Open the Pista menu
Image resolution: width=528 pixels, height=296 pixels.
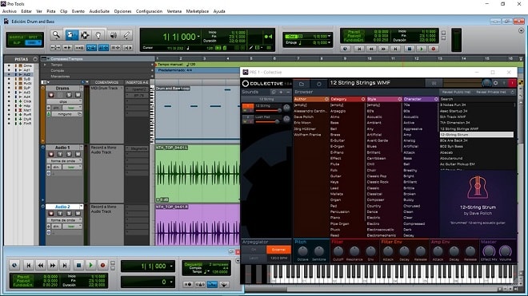(x=51, y=11)
